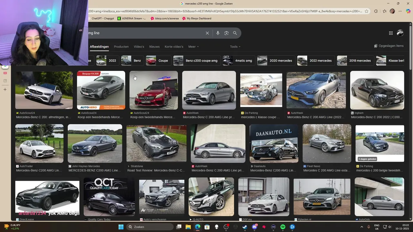
Task: Apply the 4matic amg filter chip
Action: (x=239, y=61)
